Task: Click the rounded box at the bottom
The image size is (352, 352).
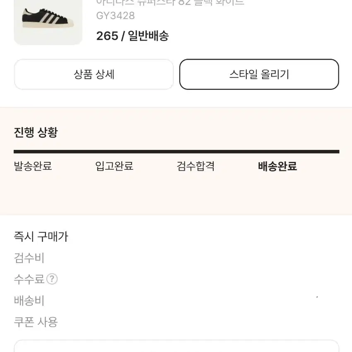Action: (x=176, y=346)
